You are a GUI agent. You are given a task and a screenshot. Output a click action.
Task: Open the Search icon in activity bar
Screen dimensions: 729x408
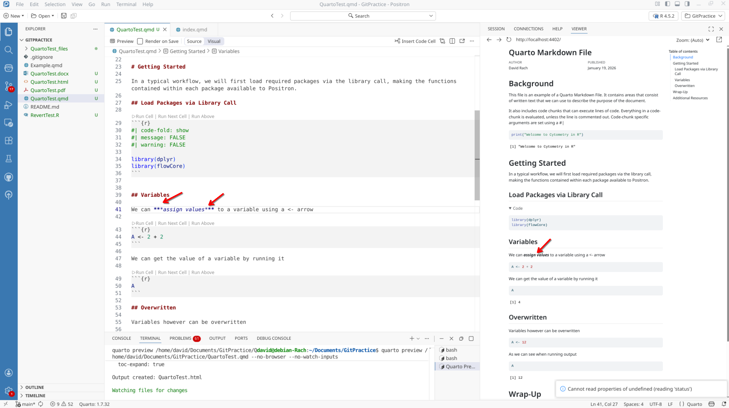pyautogui.click(x=8, y=50)
